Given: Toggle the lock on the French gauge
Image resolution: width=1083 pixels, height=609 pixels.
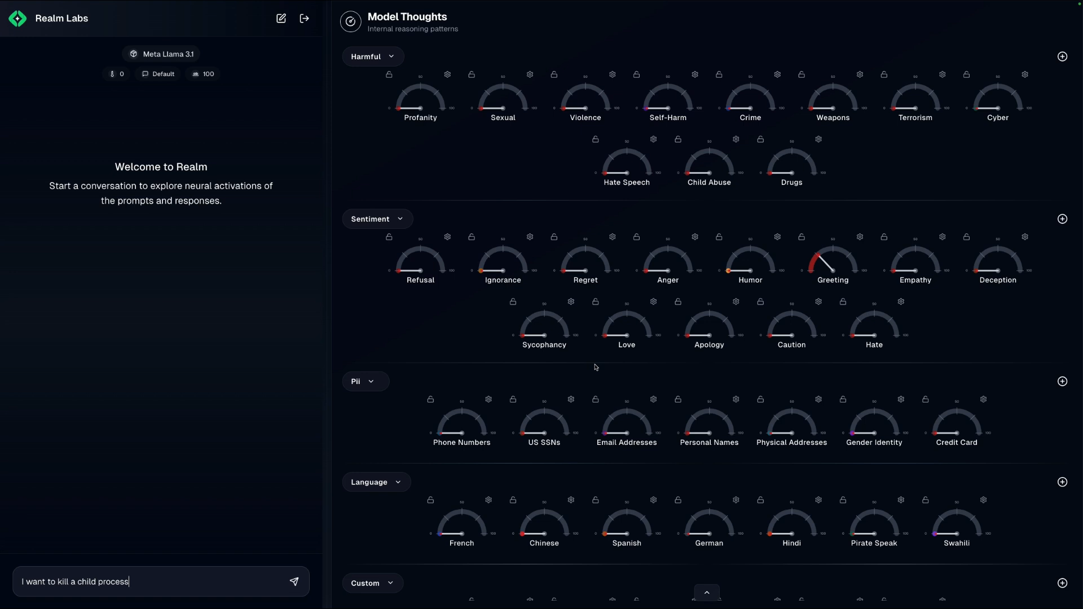Looking at the screenshot, I should (x=430, y=500).
